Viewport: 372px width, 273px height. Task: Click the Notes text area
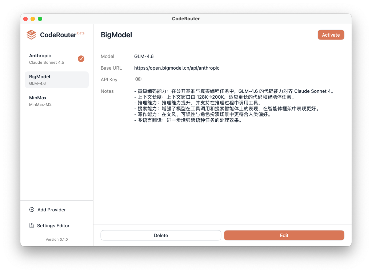(233, 106)
